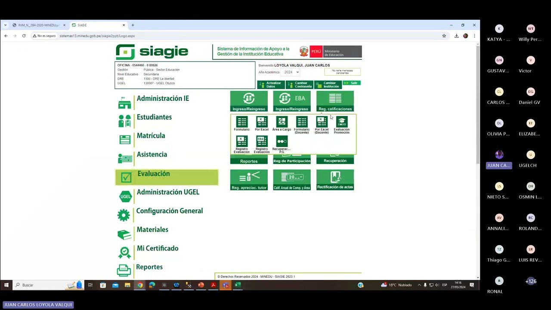Open the first Ingreso/Reingreso tile
The width and height of the screenshot is (551, 310).
[x=249, y=101]
